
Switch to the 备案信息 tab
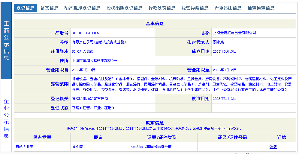coord(50,8)
